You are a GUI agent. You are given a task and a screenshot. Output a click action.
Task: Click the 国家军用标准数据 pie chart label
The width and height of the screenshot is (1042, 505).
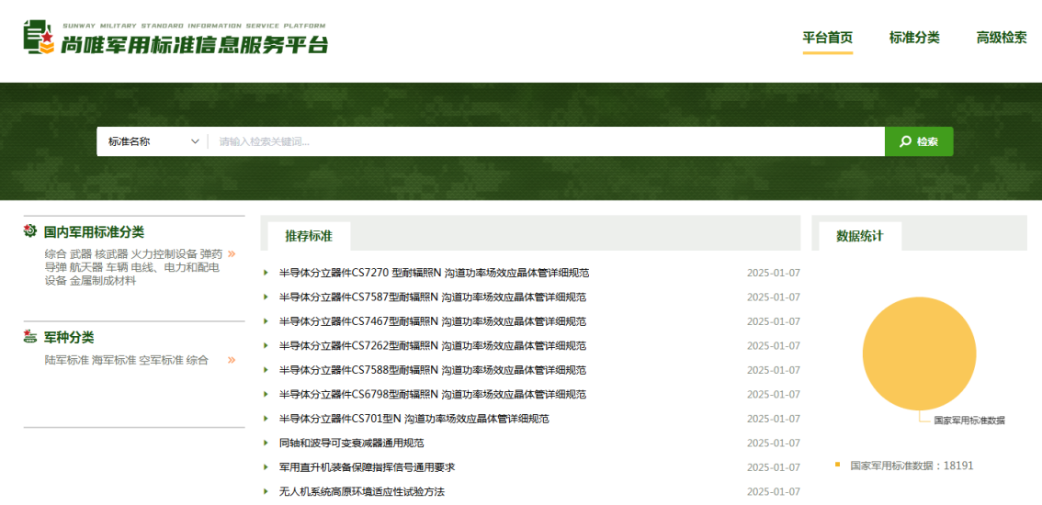[969, 420]
